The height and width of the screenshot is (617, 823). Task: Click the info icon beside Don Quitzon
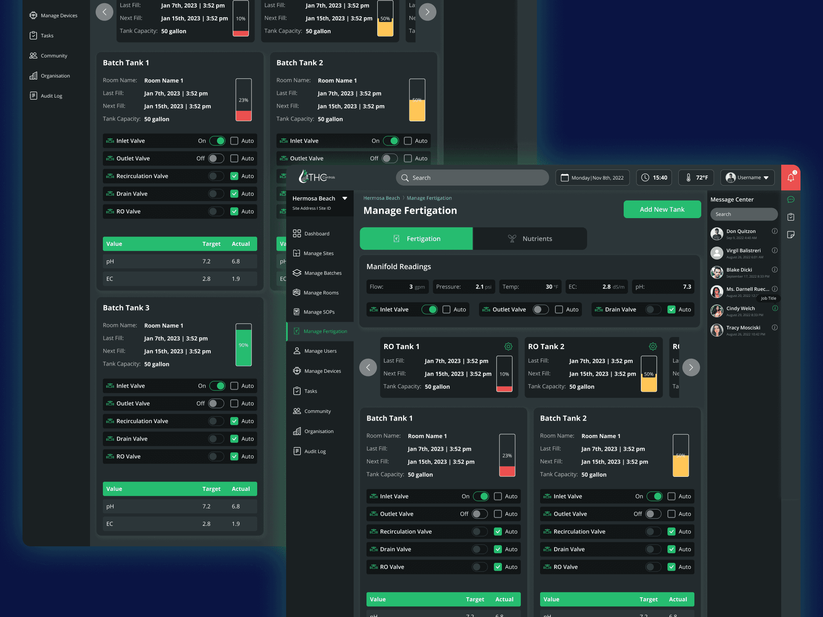point(775,231)
